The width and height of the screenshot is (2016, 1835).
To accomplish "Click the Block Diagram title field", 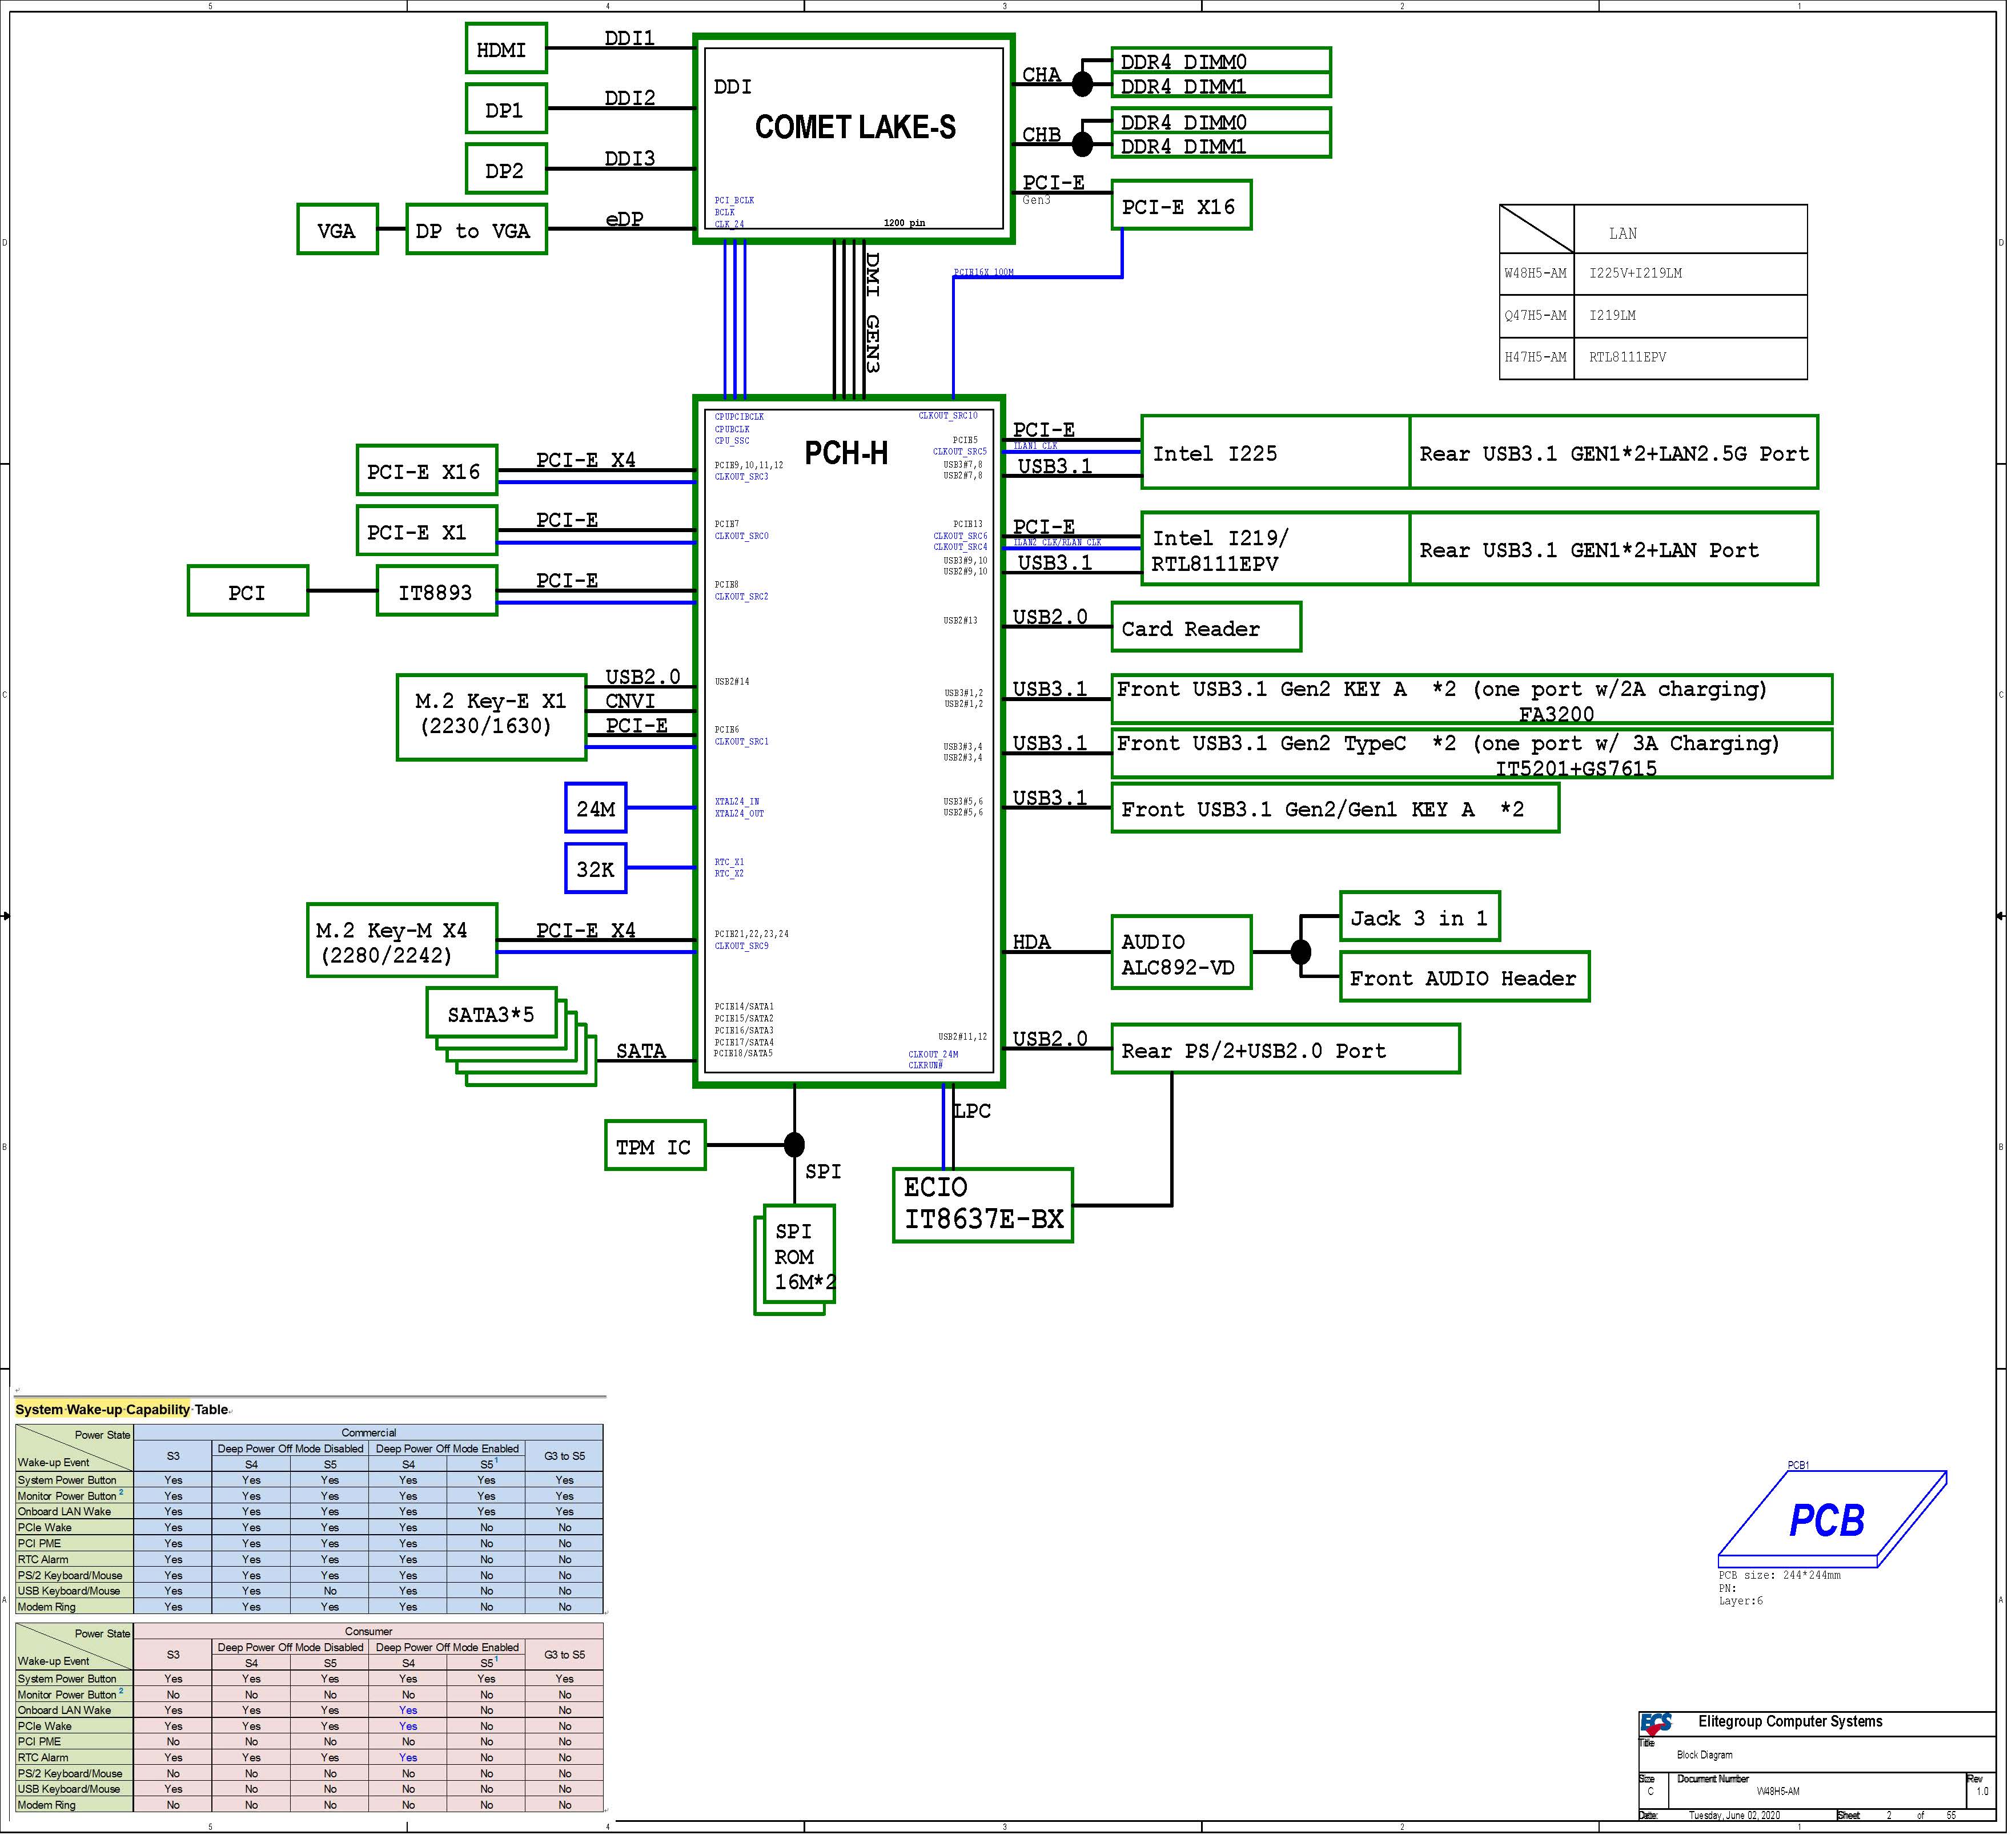I will coord(1705,1754).
